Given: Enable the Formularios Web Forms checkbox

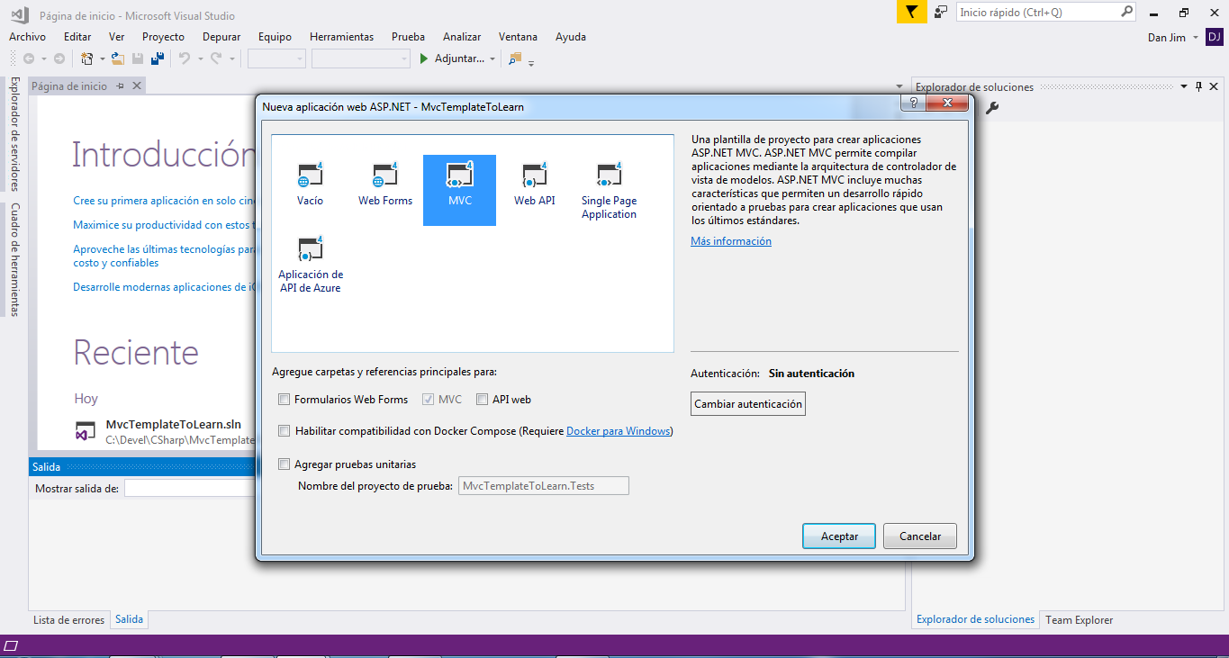Looking at the screenshot, I should [x=285, y=400].
